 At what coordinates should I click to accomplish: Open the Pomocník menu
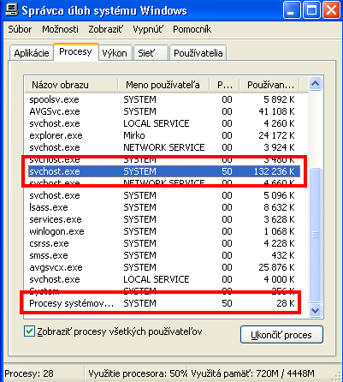click(192, 29)
